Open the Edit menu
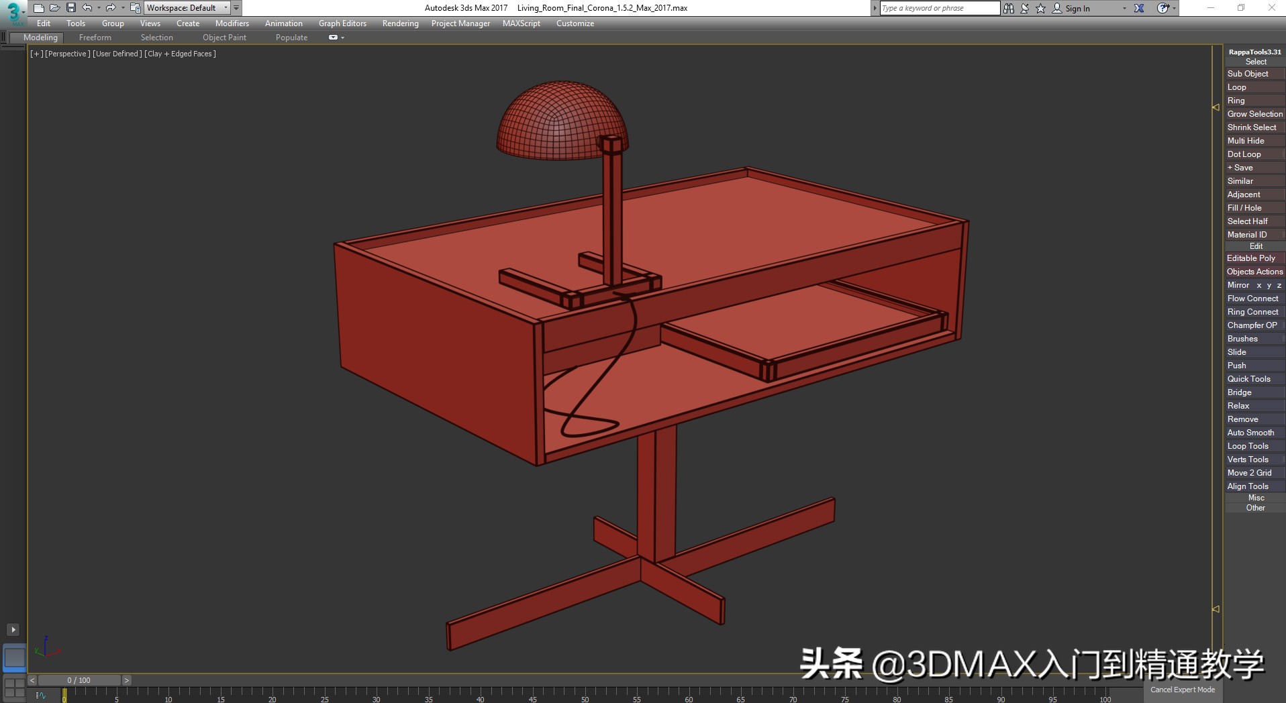Screen dimensions: 1286x703 (x=44, y=23)
